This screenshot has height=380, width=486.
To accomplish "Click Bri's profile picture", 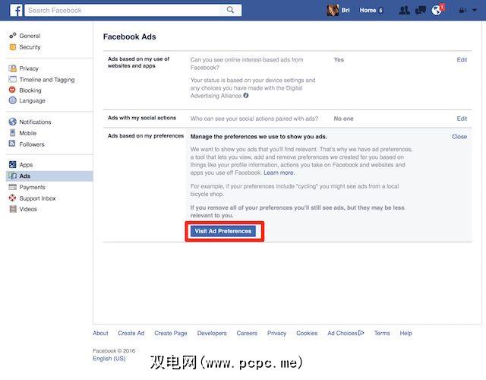I will (333, 10).
